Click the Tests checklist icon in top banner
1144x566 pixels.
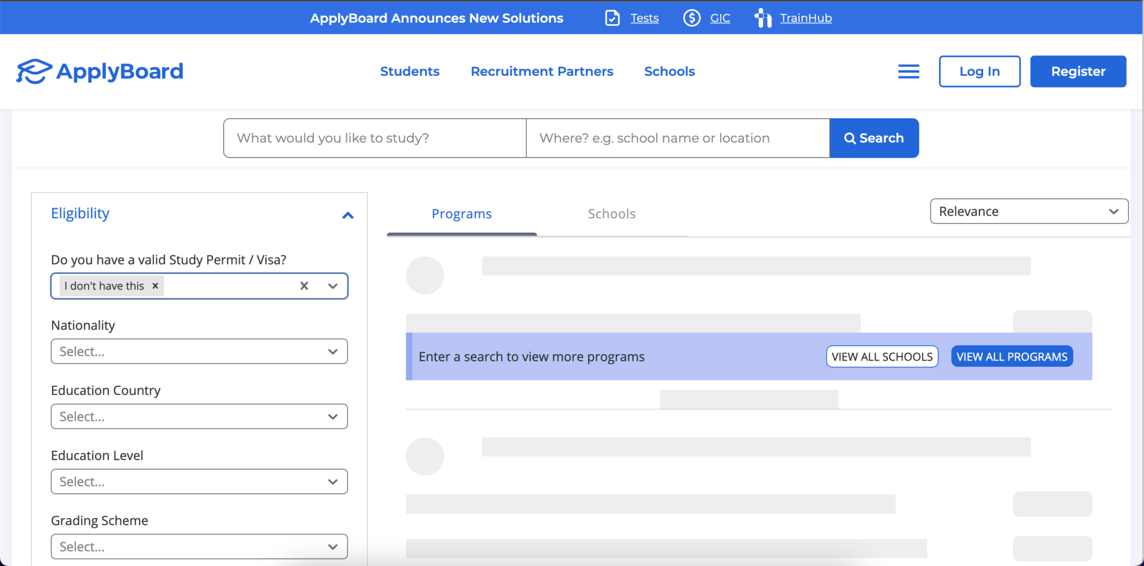612,17
